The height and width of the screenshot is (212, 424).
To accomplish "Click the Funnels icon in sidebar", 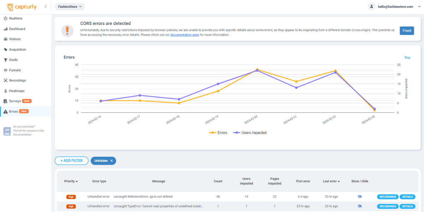I will point(6,70).
